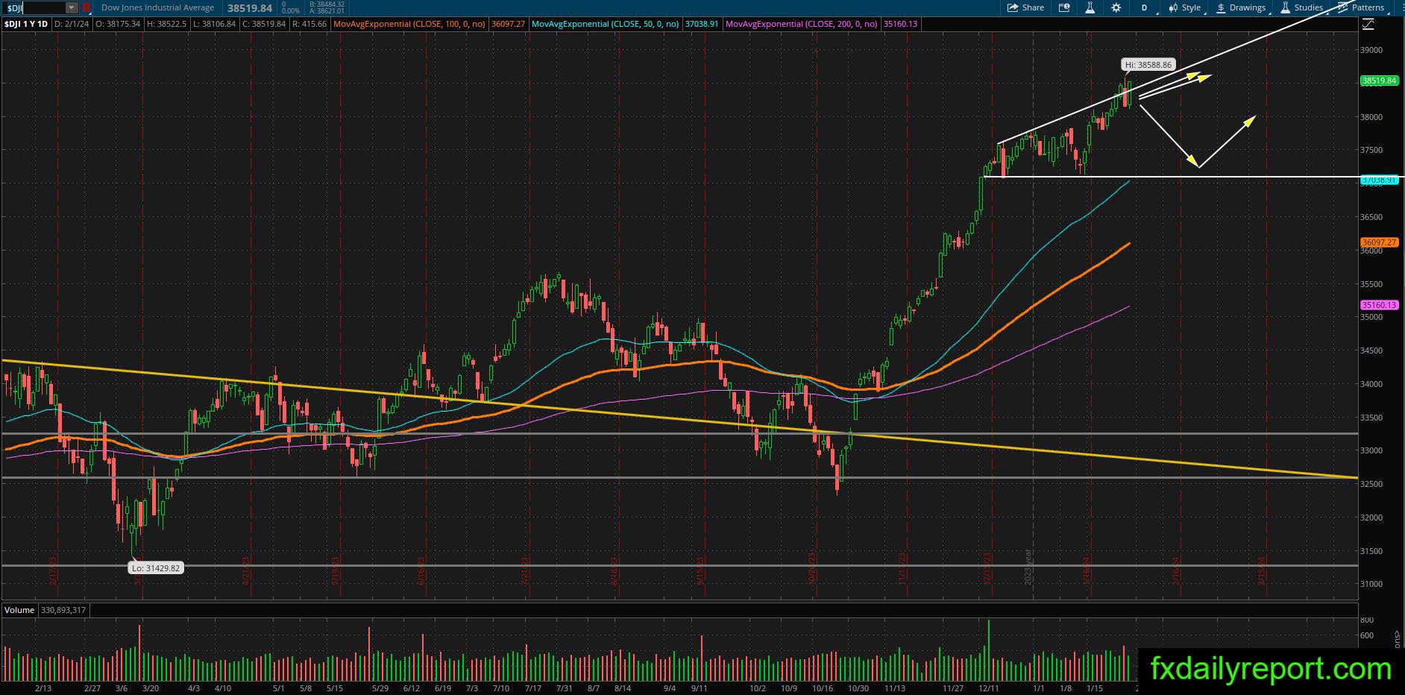The height and width of the screenshot is (695, 1405).
Task: Click the drawing set icon below Patterns
Action: click(1368, 25)
